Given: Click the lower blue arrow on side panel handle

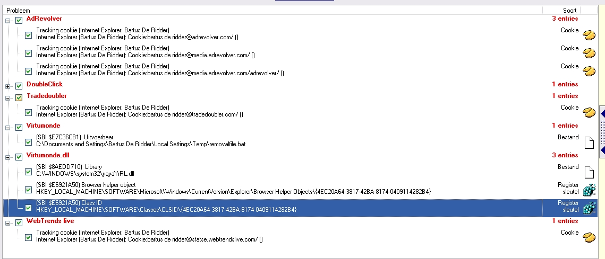Looking at the screenshot, I should point(603,150).
